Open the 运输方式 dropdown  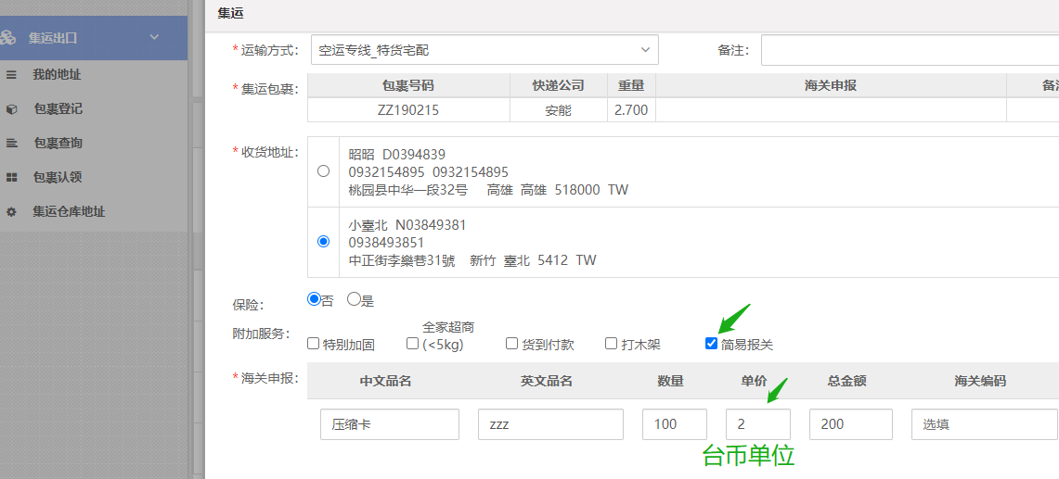484,50
